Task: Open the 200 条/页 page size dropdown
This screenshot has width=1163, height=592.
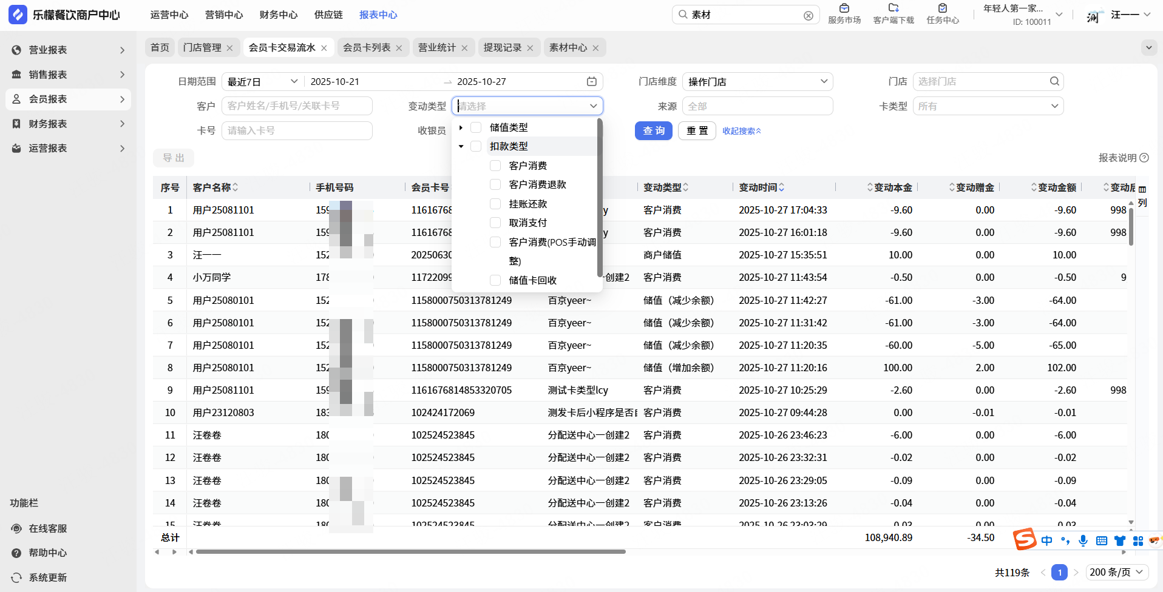Action: 1116,572
